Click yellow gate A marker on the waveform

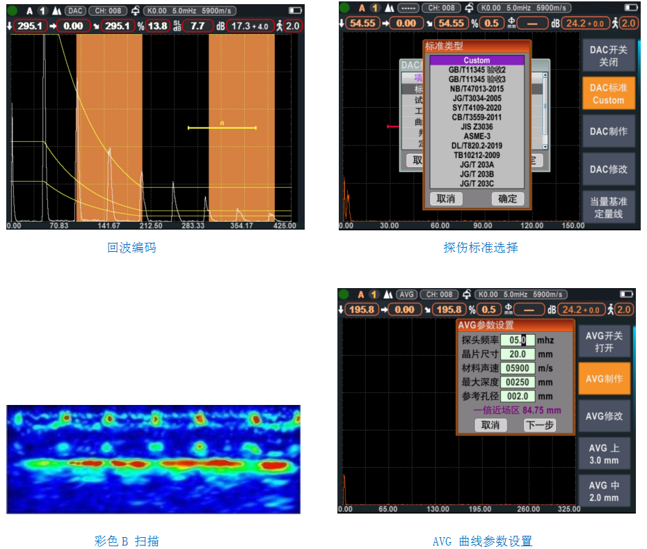pos(222,127)
